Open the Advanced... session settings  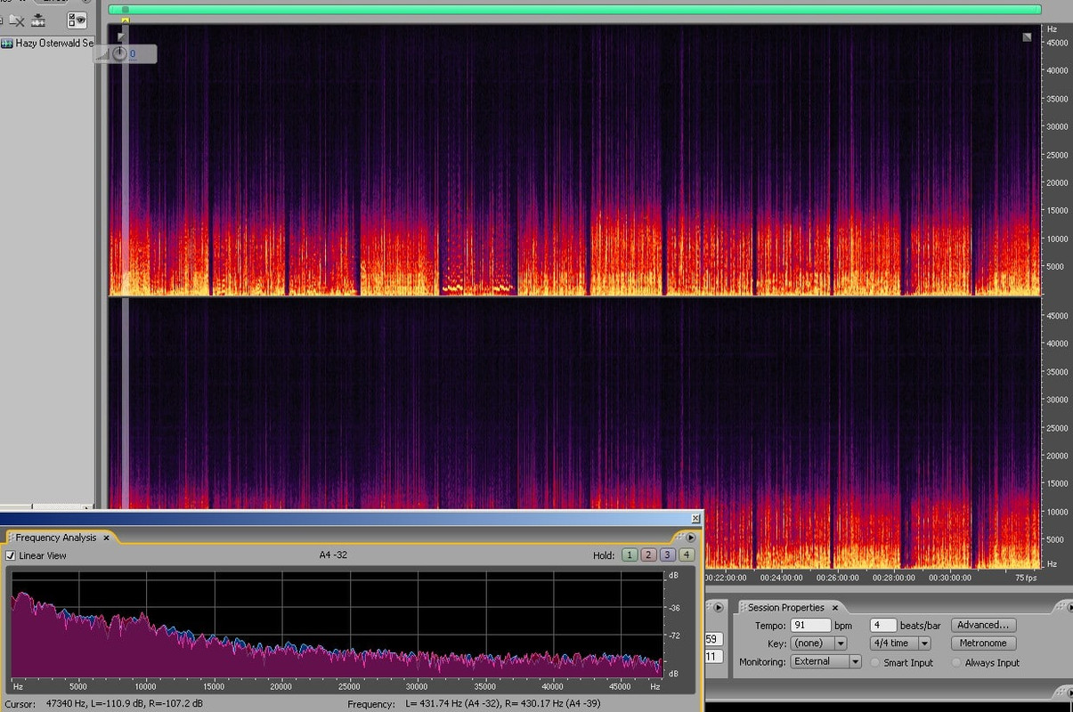[x=984, y=626]
